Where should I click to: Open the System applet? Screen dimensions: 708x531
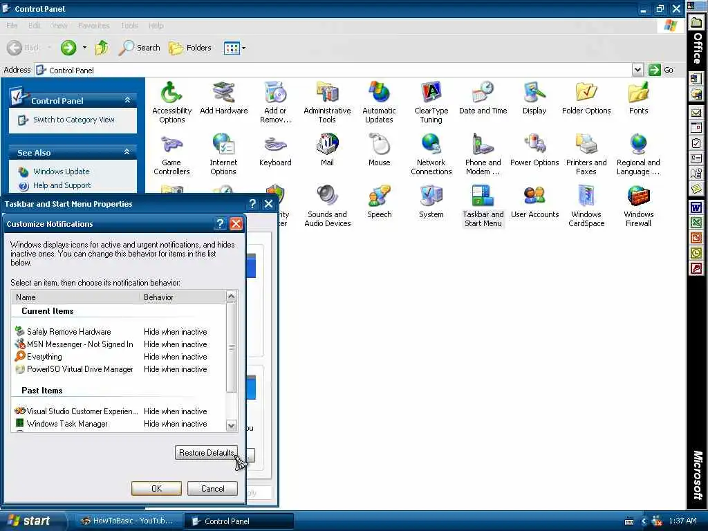click(x=431, y=202)
